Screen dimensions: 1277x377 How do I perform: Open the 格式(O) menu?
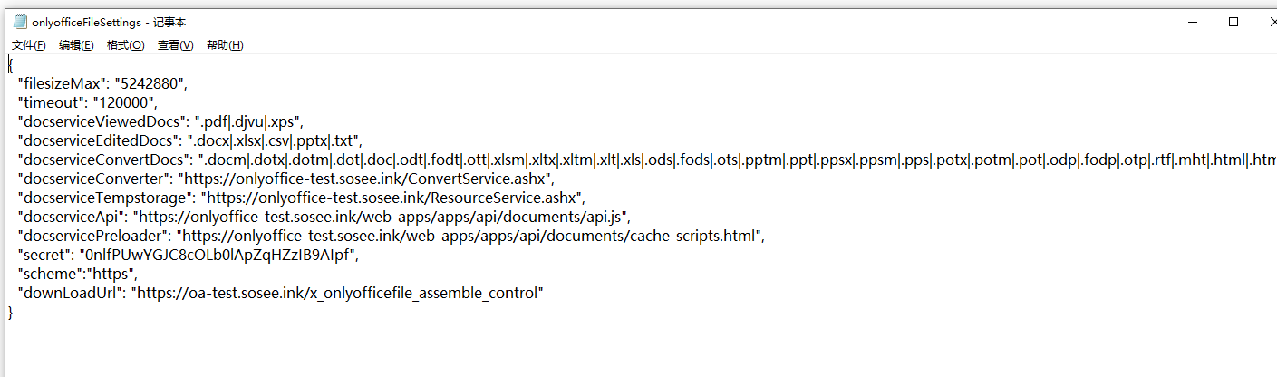click(x=125, y=45)
